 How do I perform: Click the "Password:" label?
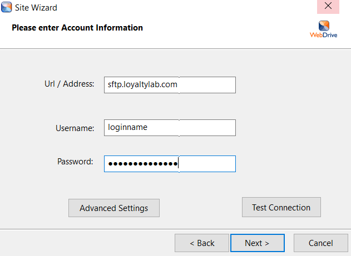point(76,162)
